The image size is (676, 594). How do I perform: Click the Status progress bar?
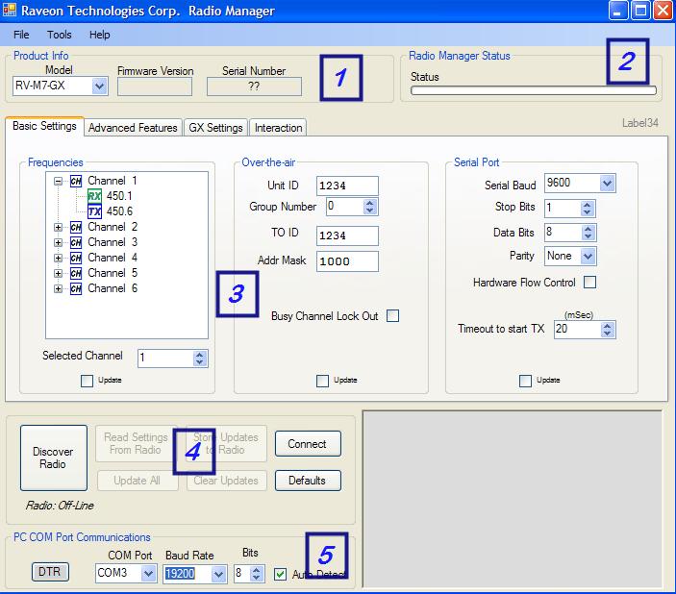[534, 90]
